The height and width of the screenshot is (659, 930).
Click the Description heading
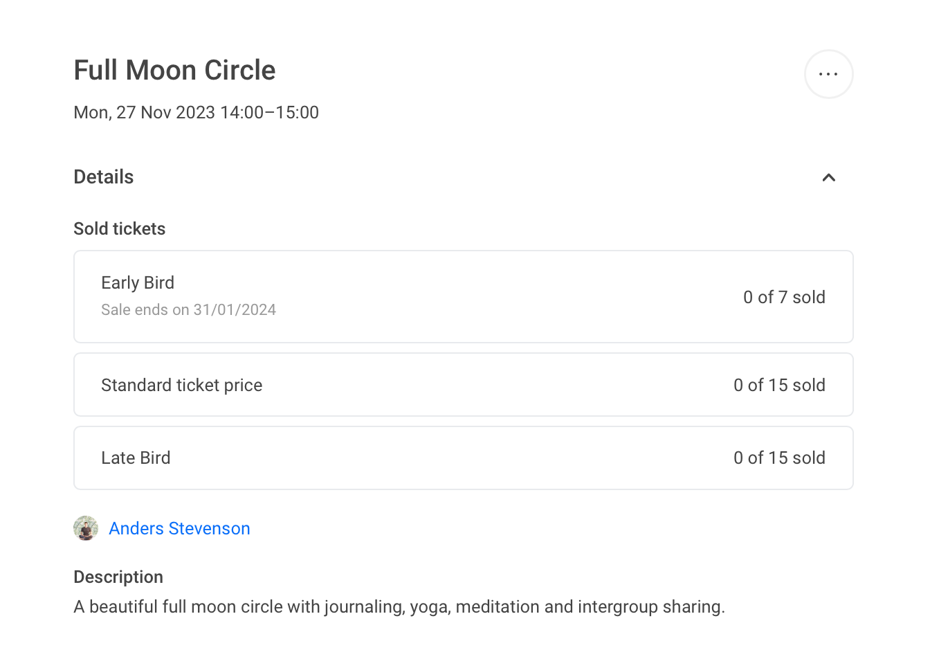point(118,577)
